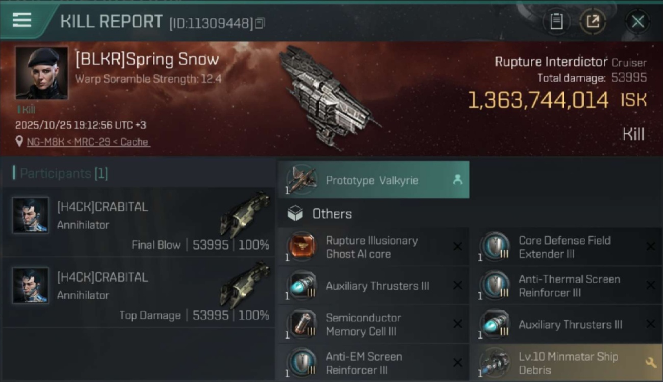The height and width of the screenshot is (382, 663).
Task: Open Anti-Thermal Screen Reinforcer III item
Action: click(x=566, y=286)
